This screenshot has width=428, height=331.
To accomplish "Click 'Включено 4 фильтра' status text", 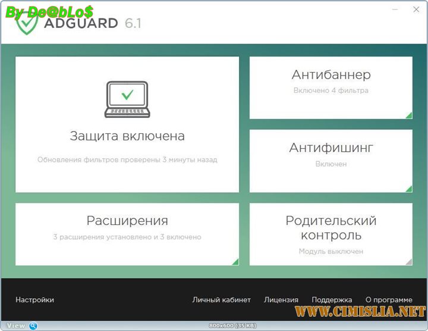I will coord(331,90).
